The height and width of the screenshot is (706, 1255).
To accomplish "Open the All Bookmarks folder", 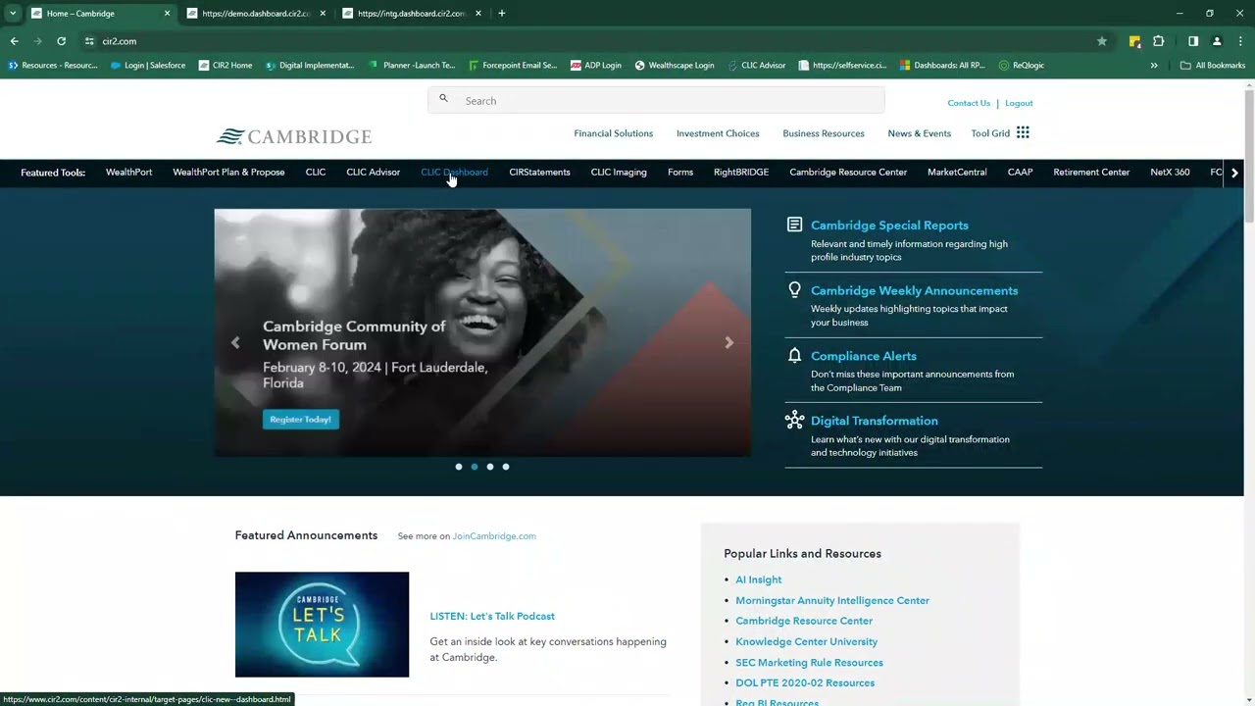I will click(x=1213, y=66).
